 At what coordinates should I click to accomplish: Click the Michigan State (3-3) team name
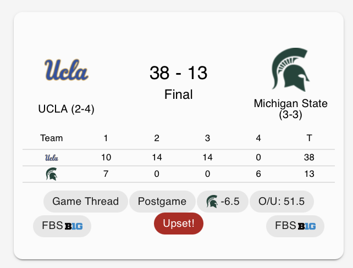pyautogui.click(x=290, y=109)
